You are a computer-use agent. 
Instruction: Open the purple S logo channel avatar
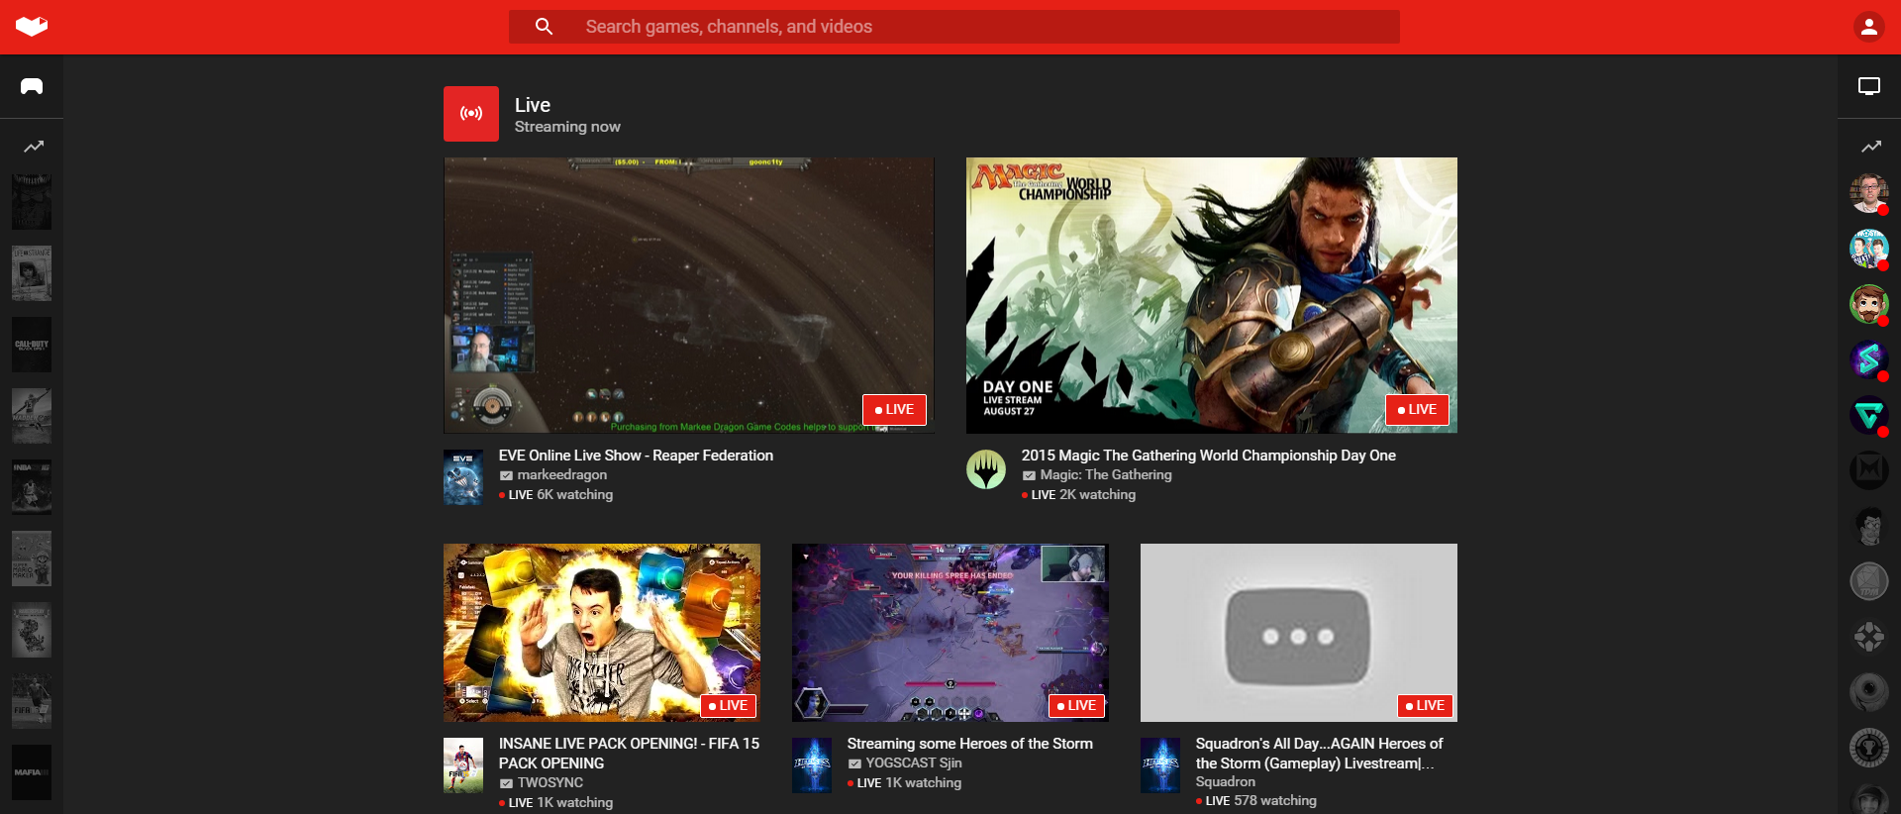tap(1869, 359)
